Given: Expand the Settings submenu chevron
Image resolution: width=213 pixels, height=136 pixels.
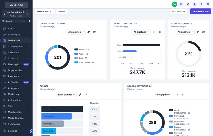Looking at the screenshot, I should coord(28,131).
